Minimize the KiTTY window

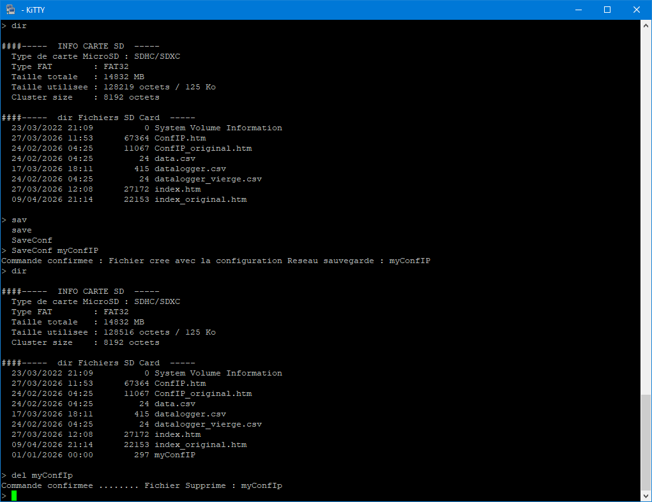pyautogui.click(x=579, y=10)
